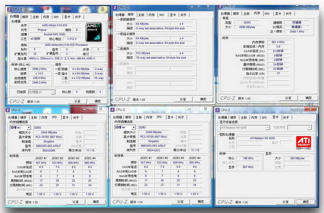Click the serial number 982A2099

49,150
